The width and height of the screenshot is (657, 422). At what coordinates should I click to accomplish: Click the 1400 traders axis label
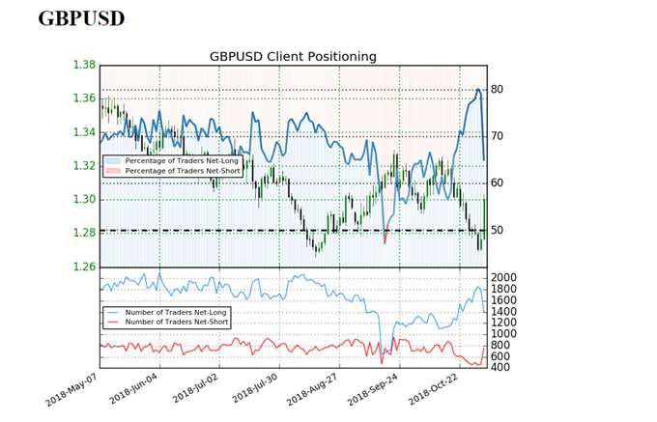point(503,312)
